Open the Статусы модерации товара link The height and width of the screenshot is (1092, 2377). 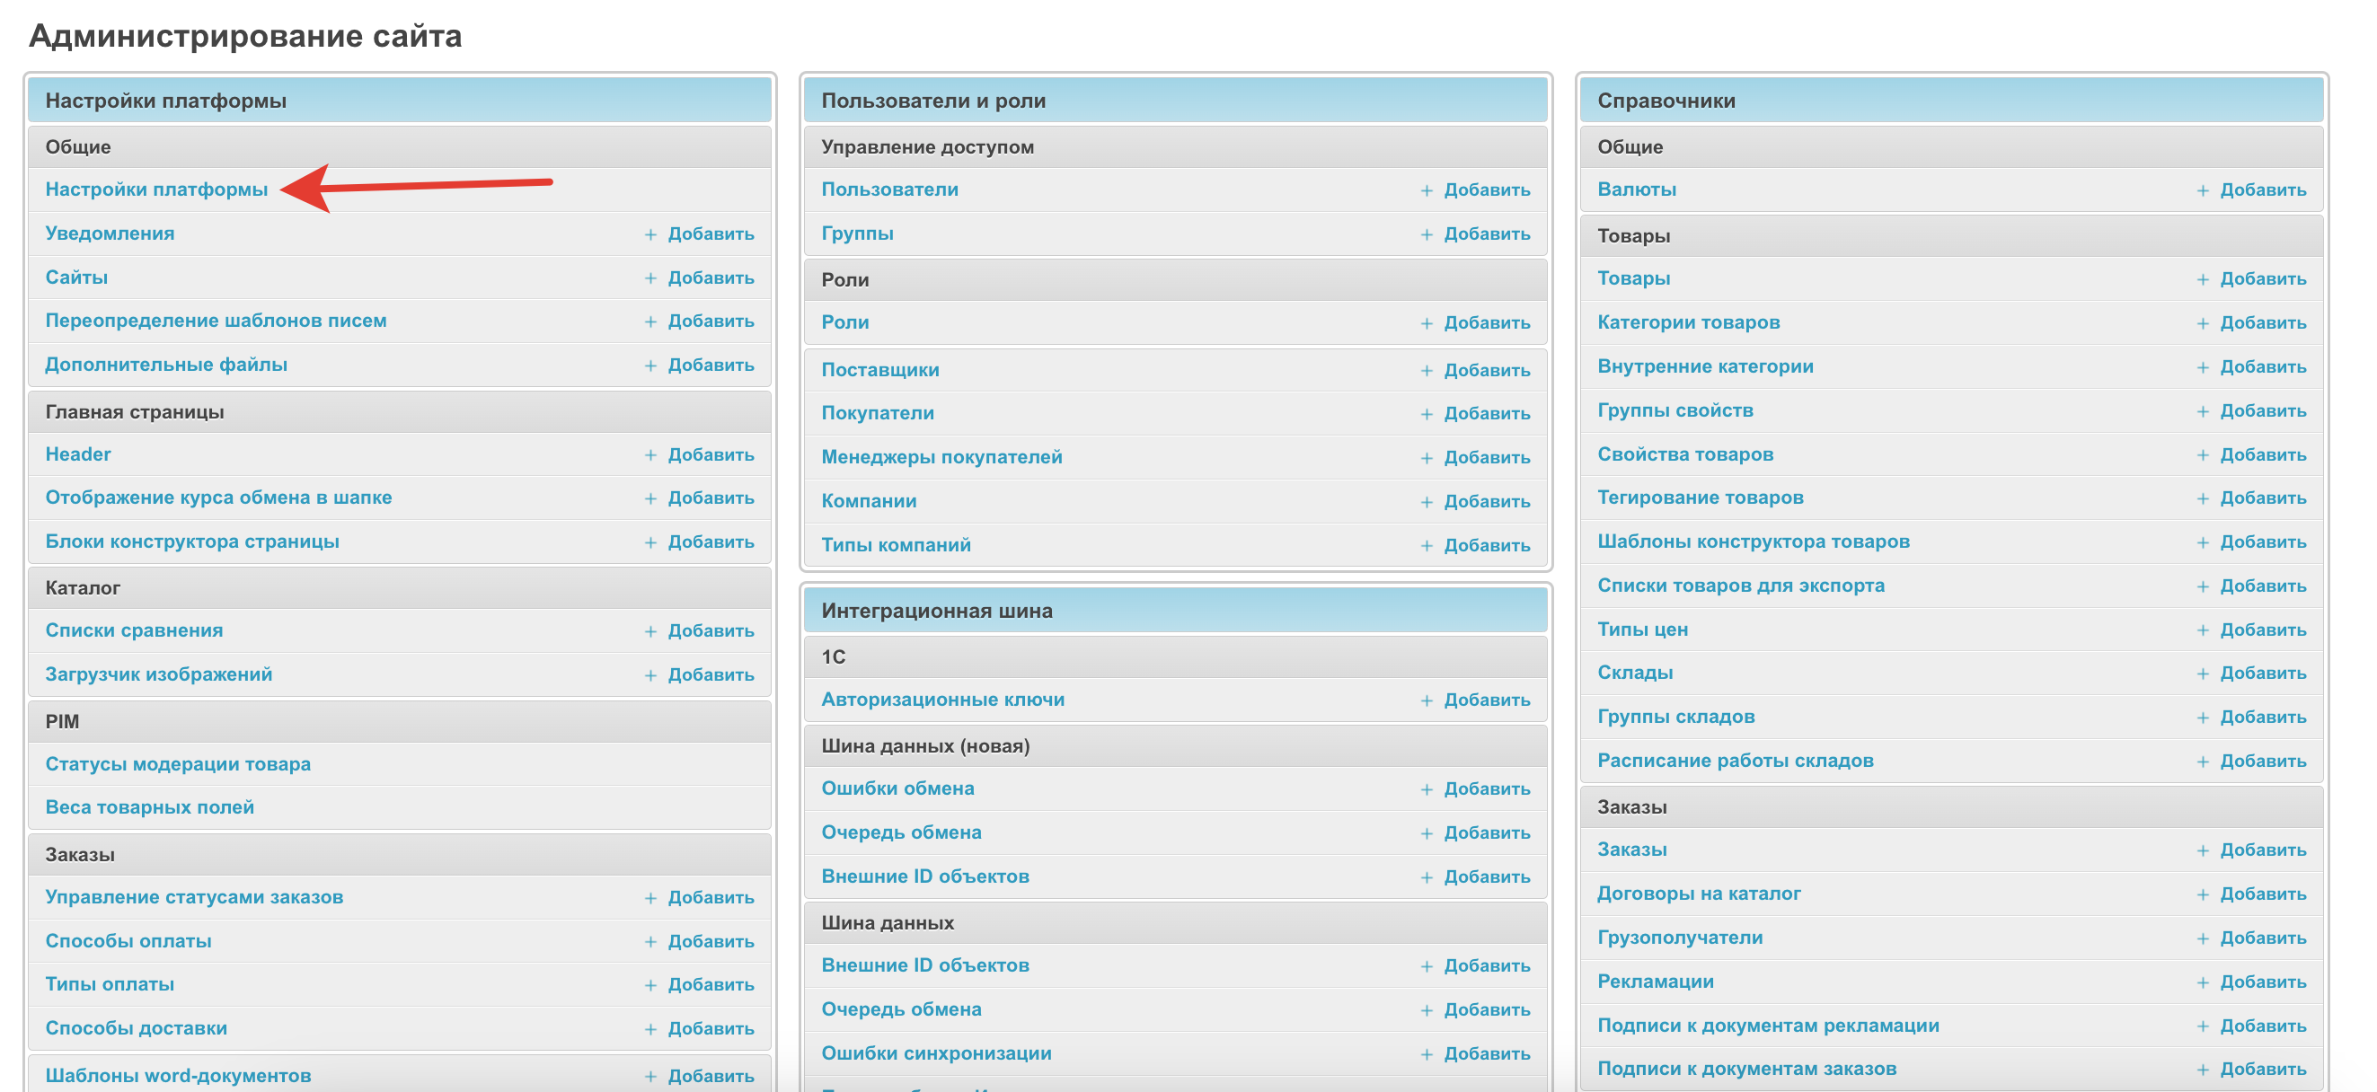[x=177, y=763]
